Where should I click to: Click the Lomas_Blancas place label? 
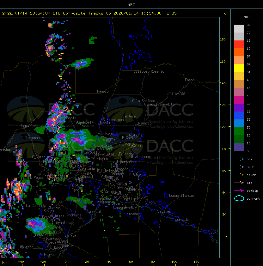[181, 196]
